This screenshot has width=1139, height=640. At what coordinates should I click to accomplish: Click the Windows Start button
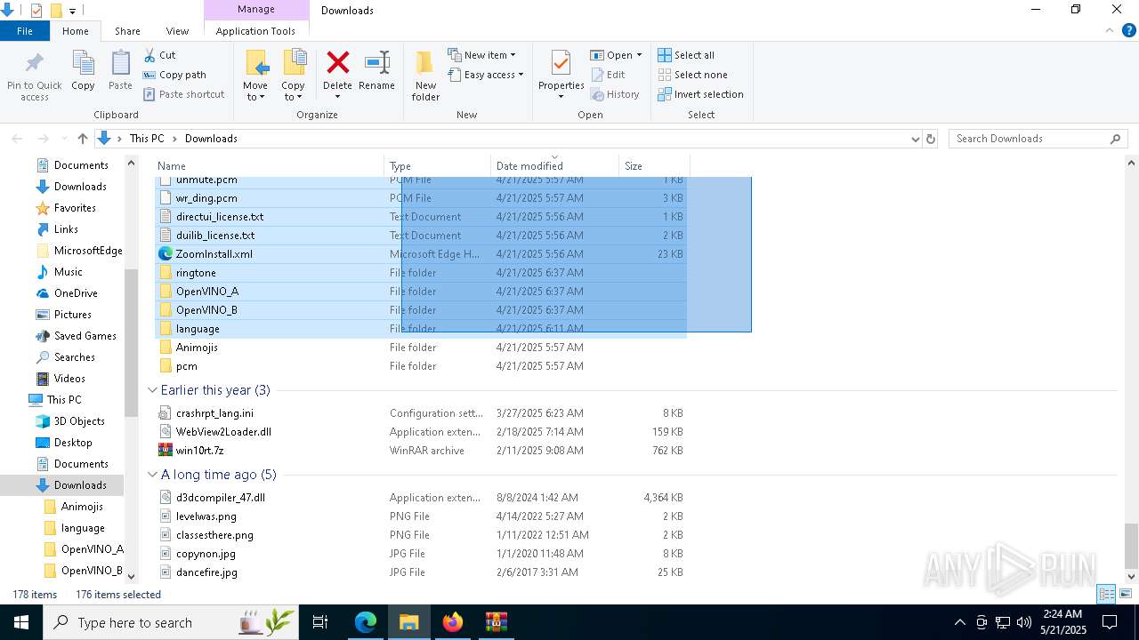(x=21, y=622)
